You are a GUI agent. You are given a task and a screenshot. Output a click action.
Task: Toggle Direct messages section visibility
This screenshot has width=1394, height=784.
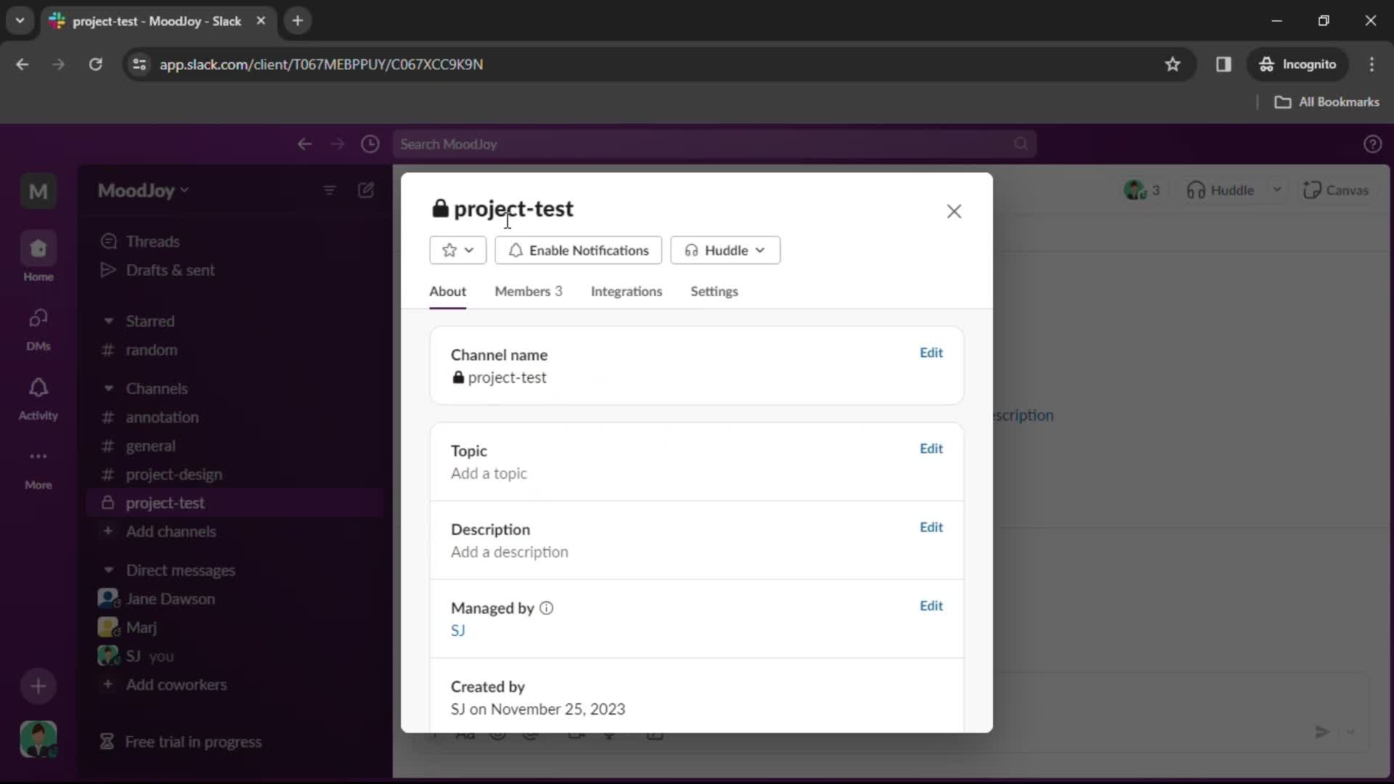[x=108, y=570]
